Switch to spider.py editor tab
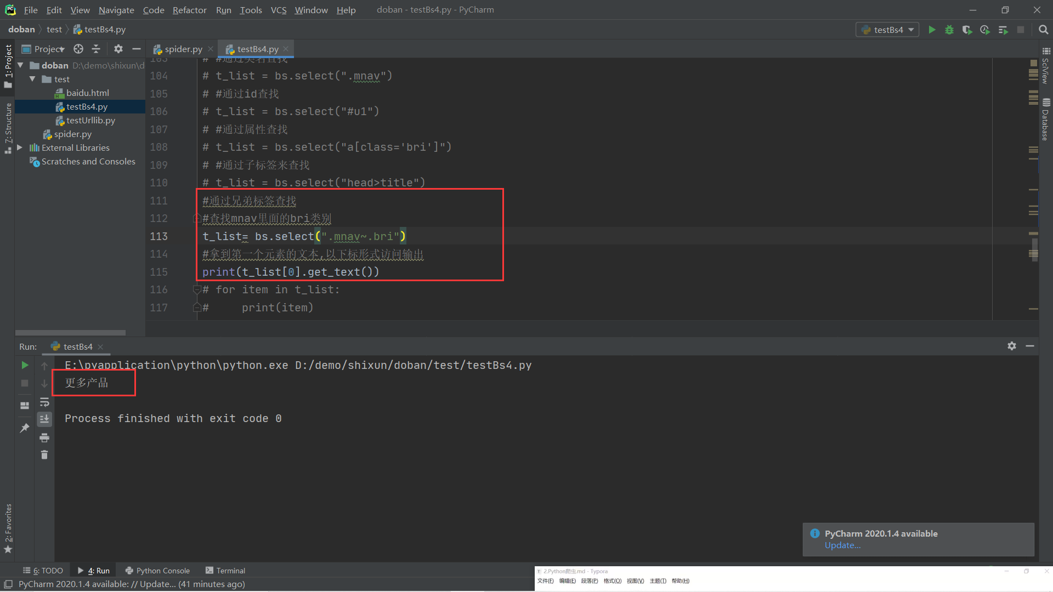 pyautogui.click(x=183, y=49)
